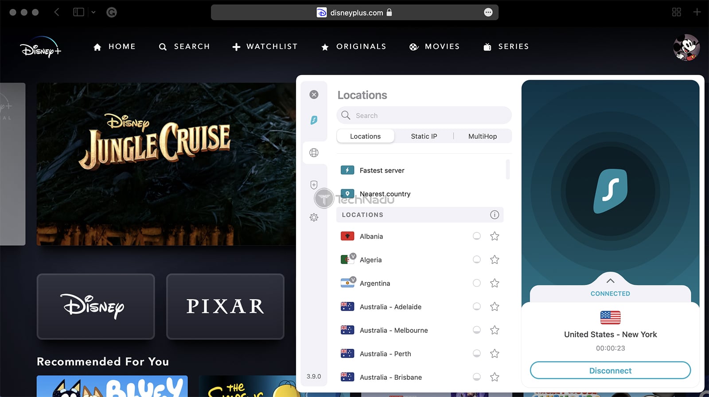Favorite Australia - Adelaide star
The image size is (709, 397).
click(x=495, y=307)
